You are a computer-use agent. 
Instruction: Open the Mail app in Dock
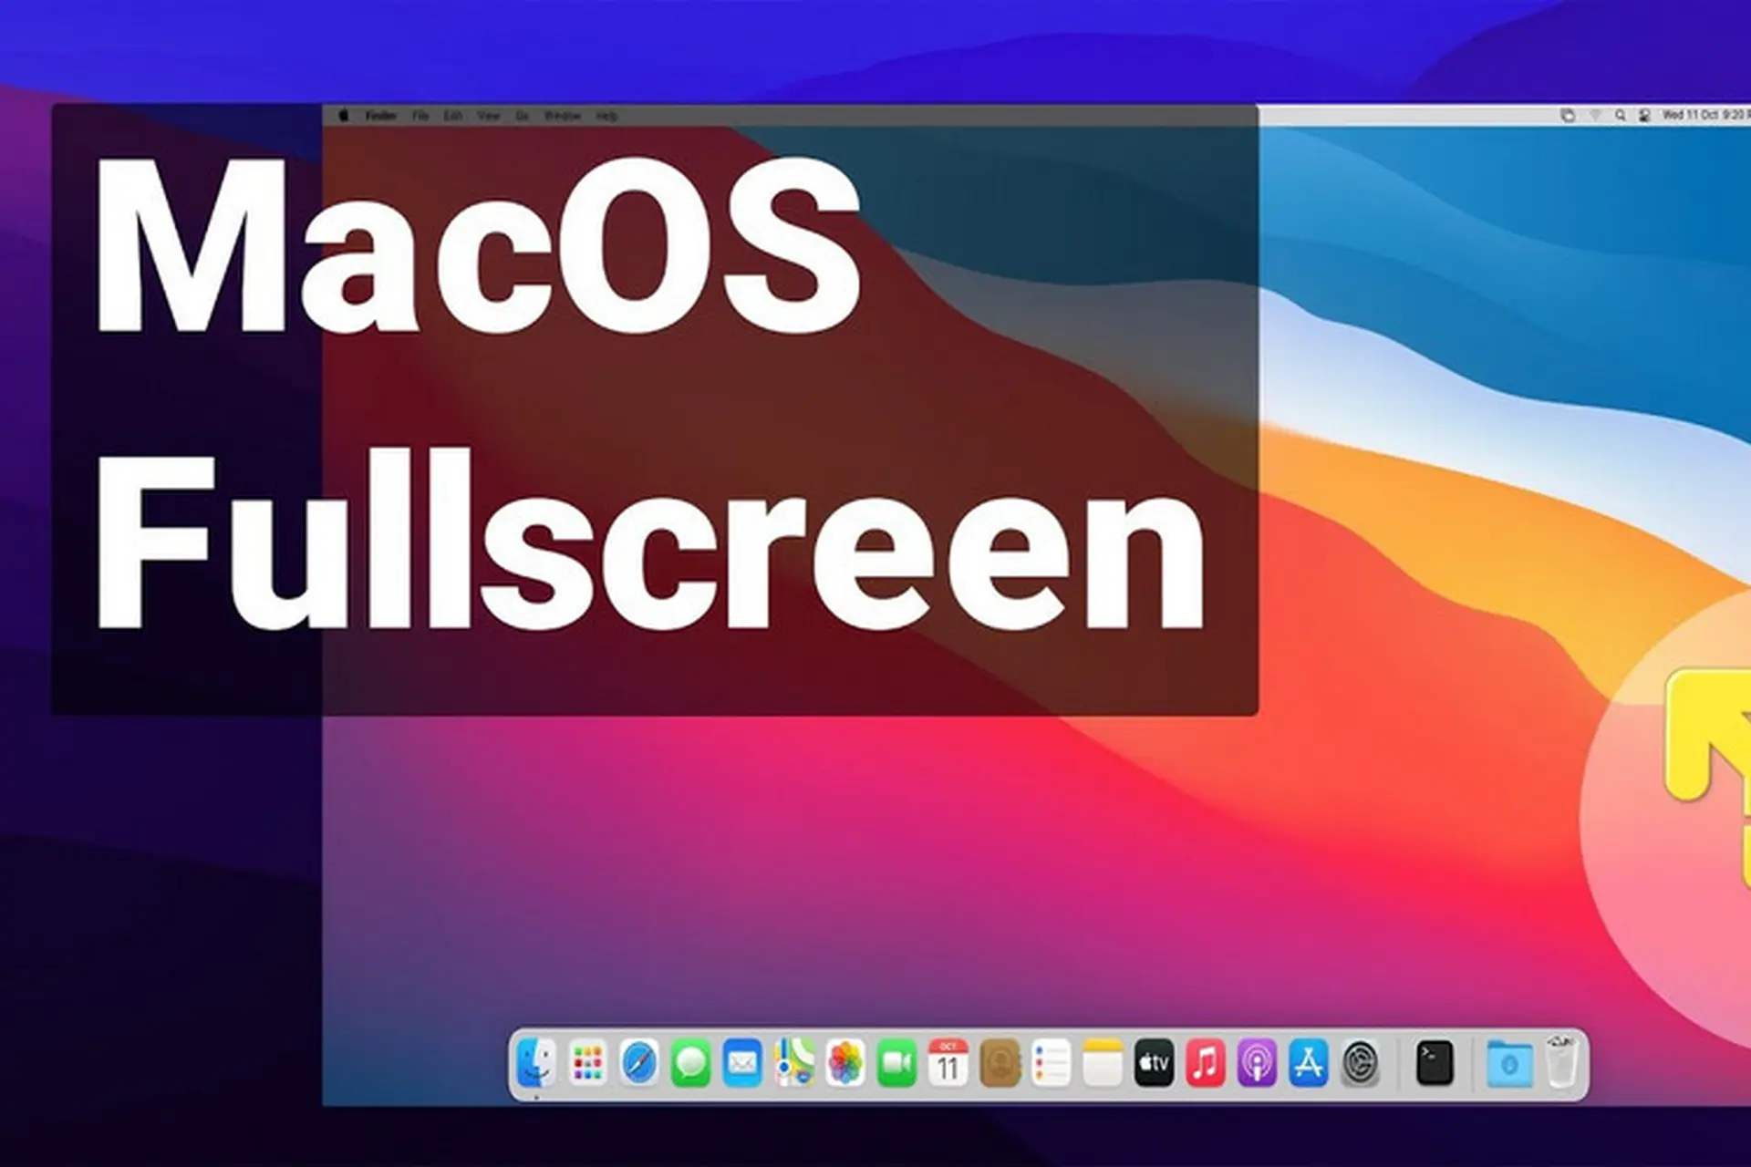[742, 1063]
